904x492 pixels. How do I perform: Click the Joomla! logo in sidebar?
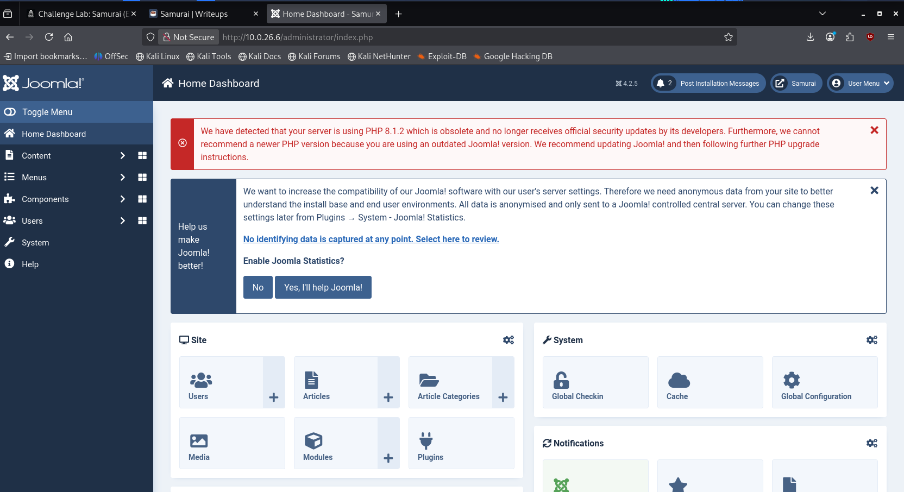pyautogui.click(x=43, y=83)
